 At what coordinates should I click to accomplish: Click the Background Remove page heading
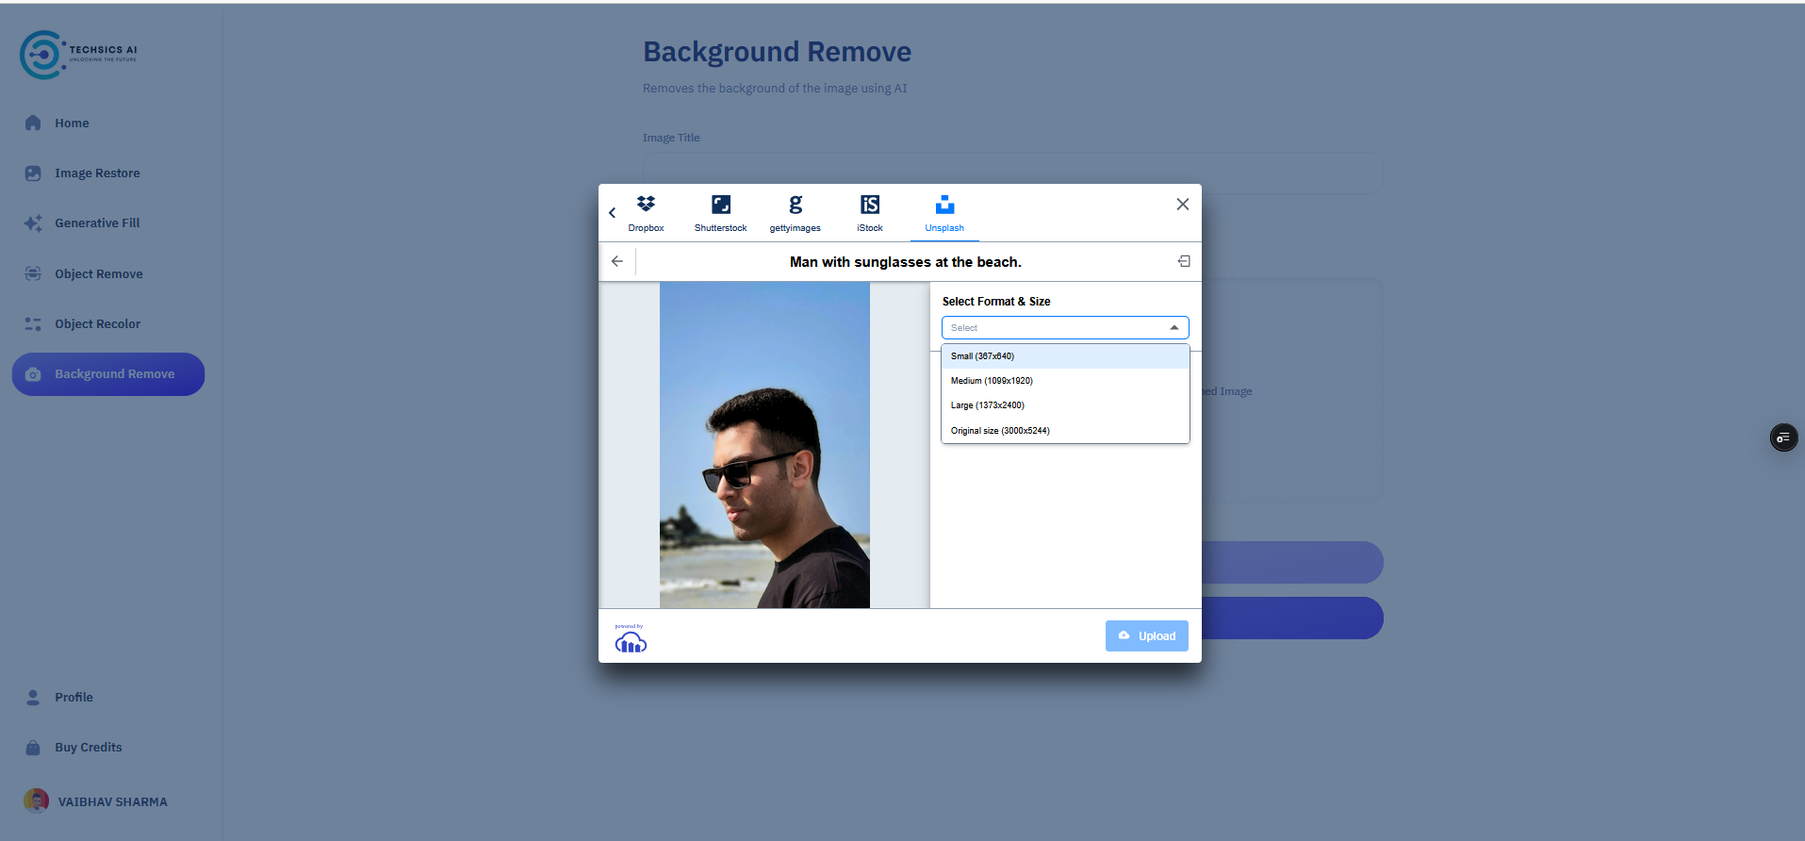pos(777,52)
